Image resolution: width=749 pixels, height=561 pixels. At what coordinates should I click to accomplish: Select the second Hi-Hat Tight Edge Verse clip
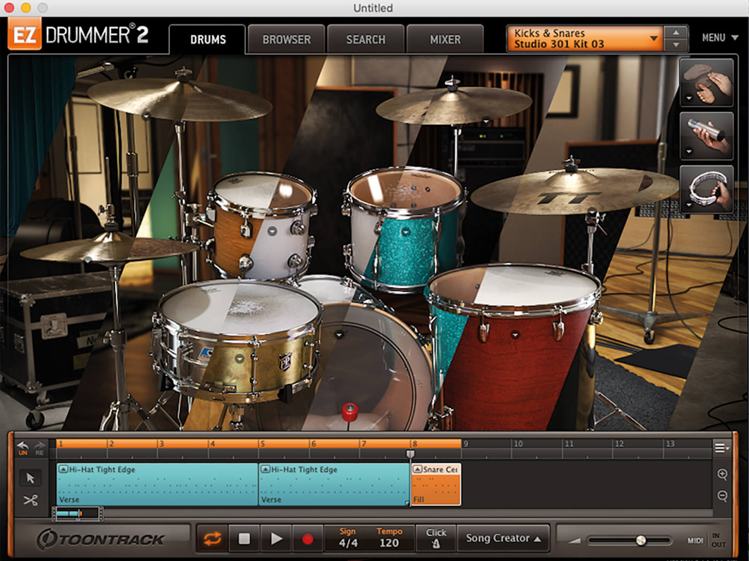click(x=334, y=484)
